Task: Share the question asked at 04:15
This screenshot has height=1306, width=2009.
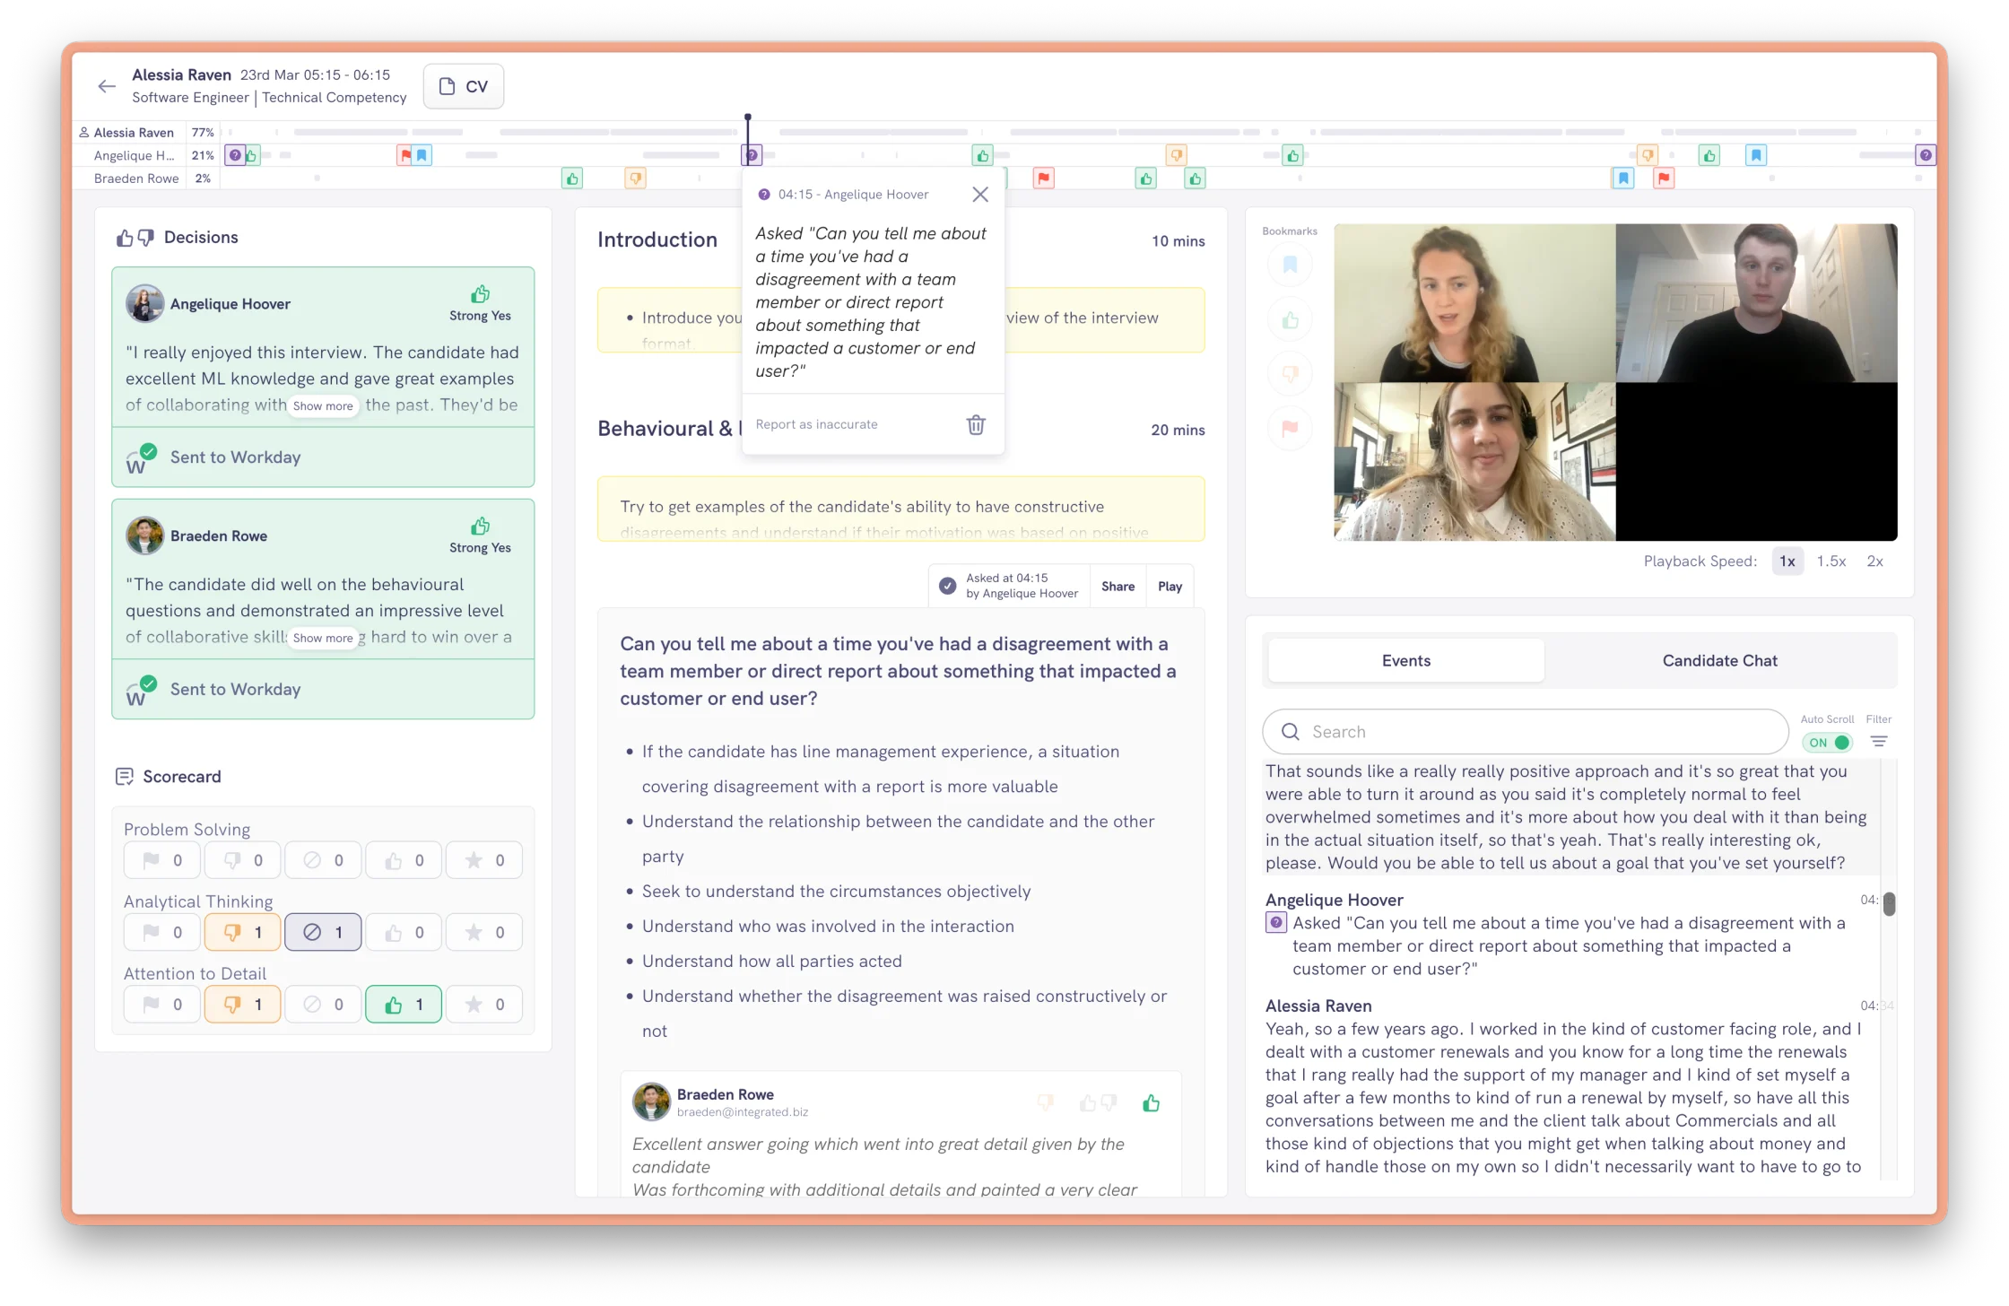Action: (x=1118, y=586)
